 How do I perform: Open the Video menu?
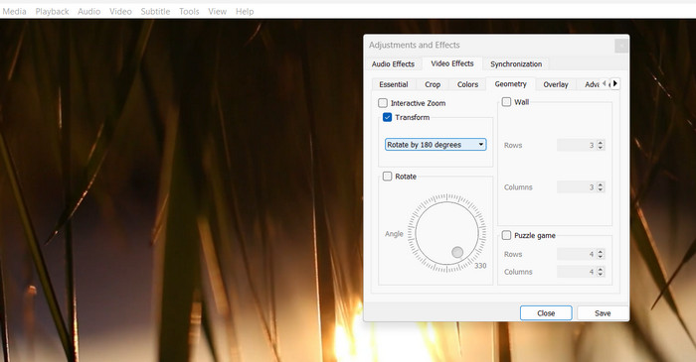[x=120, y=12]
